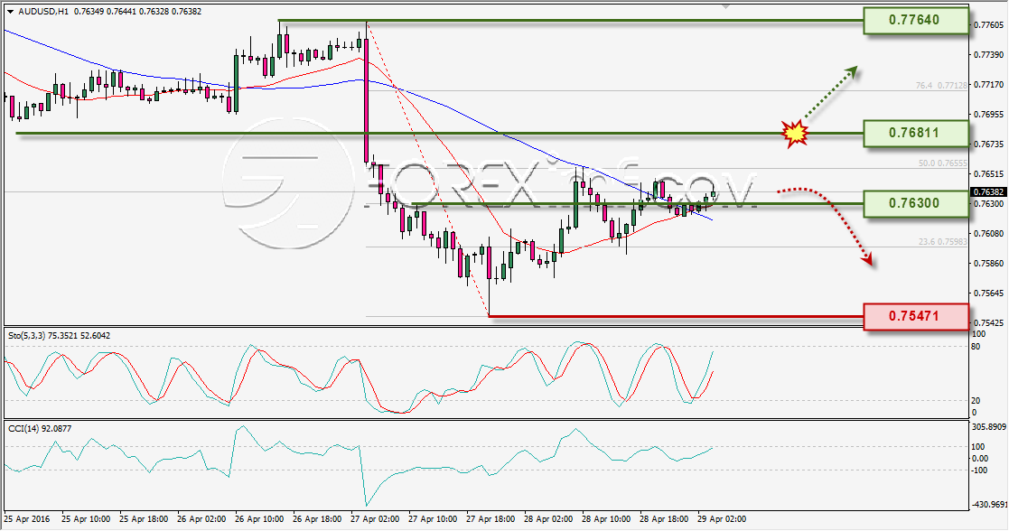The width and height of the screenshot is (1009, 531).
Task: Select the CCI(14) 92.0877 indicator label
Action: click(40, 429)
